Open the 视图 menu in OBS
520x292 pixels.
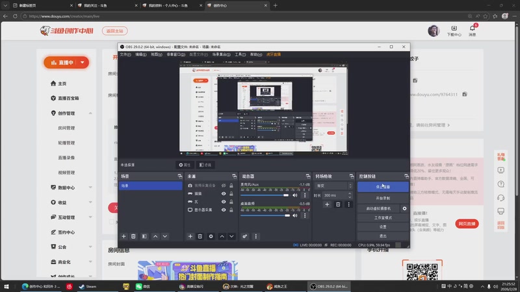point(157,55)
